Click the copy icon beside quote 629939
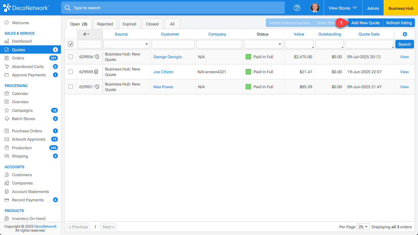 [x=96, y=72]
